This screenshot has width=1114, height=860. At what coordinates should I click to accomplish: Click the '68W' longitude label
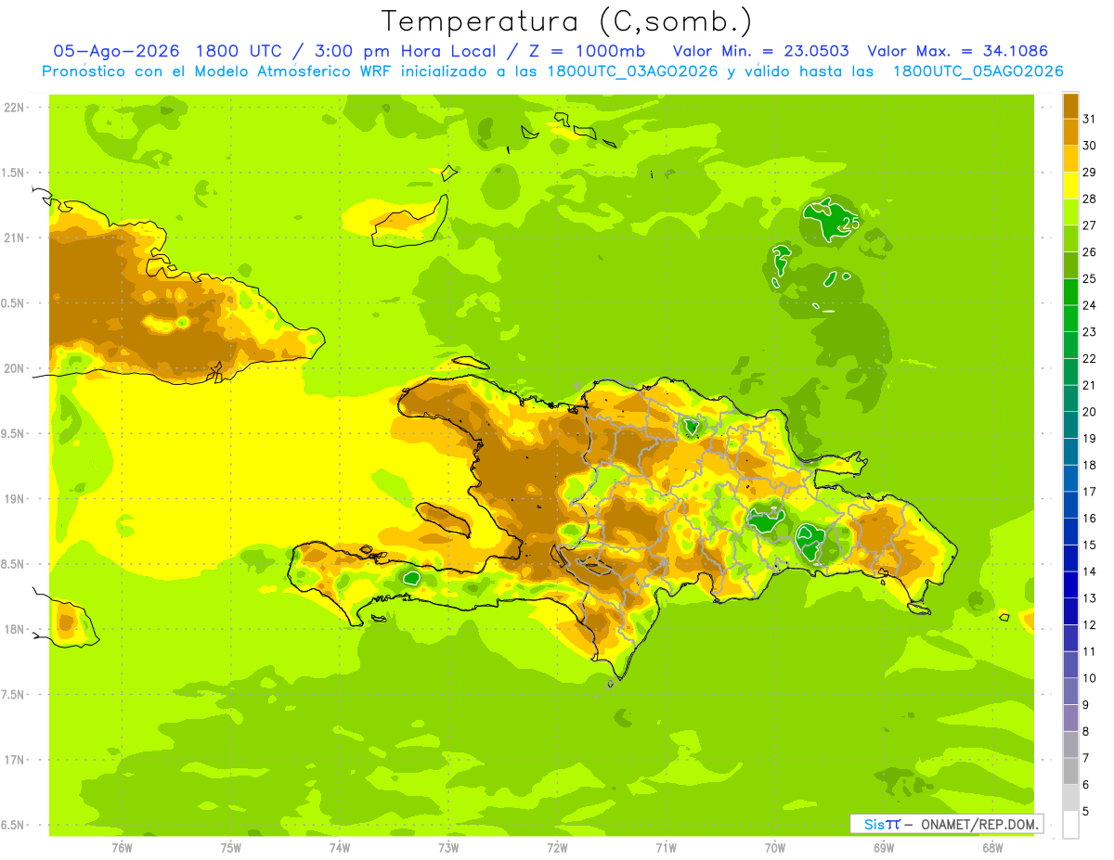991,847
